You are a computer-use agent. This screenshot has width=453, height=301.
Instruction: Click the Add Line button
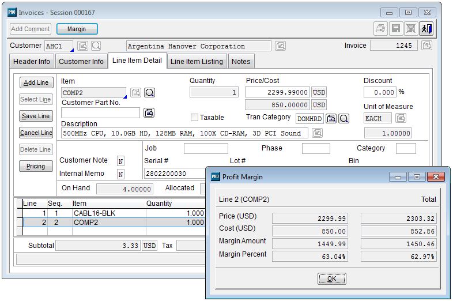click(x=36, y=82)
